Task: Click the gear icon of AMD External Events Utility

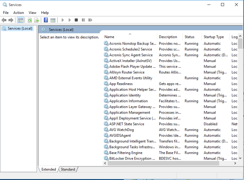Action: (106, 78)
